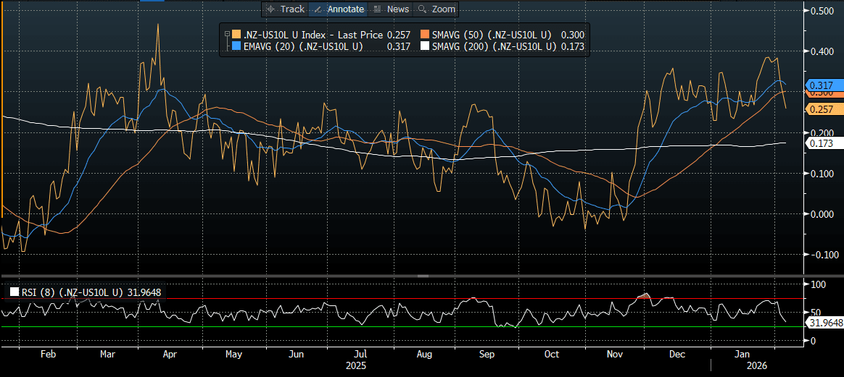Select the SMAVG (200) legend label
The width and height of the screenshot is (844, 377).
[x=493, y=46]
